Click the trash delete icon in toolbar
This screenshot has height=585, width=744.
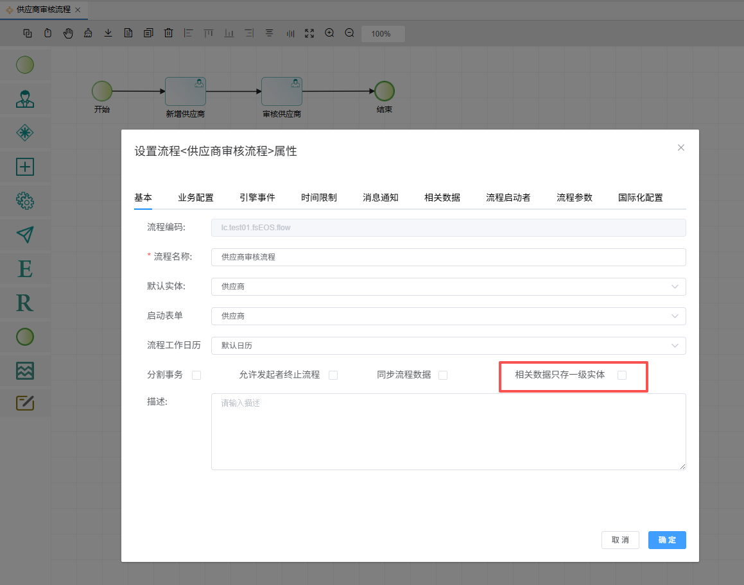point(168,33)
